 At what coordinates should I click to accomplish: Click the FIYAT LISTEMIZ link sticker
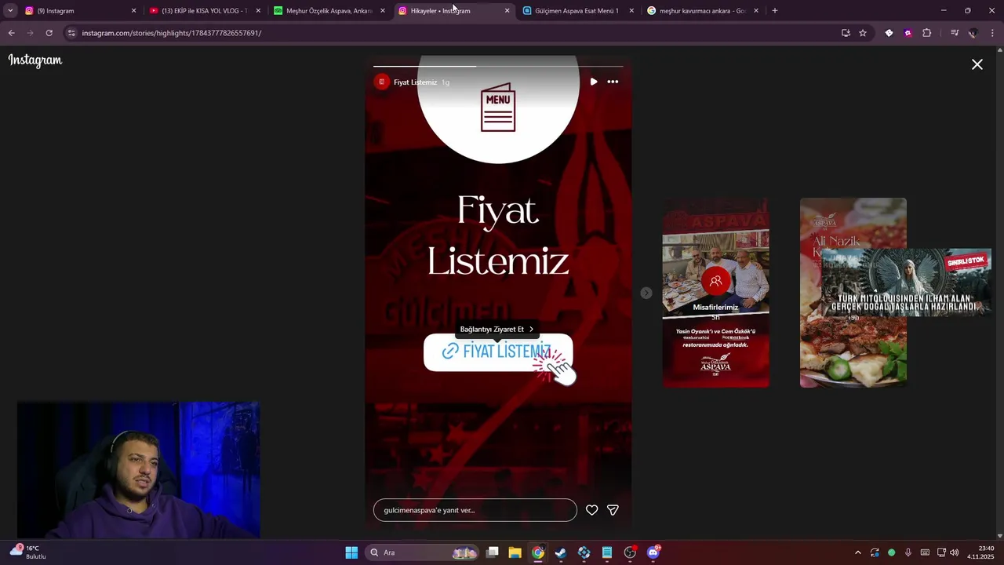tap(498, 352)
